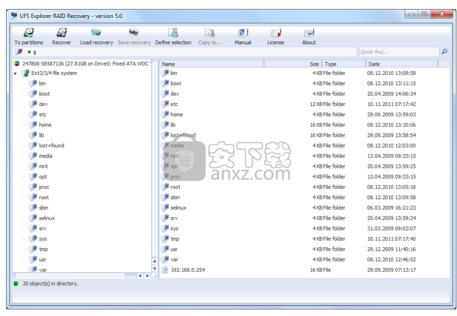Image resolution: width=457 pixels, height=316 pixels.
Task: Click the Recover toolbar icon
Action: click(x=61, y=32)
